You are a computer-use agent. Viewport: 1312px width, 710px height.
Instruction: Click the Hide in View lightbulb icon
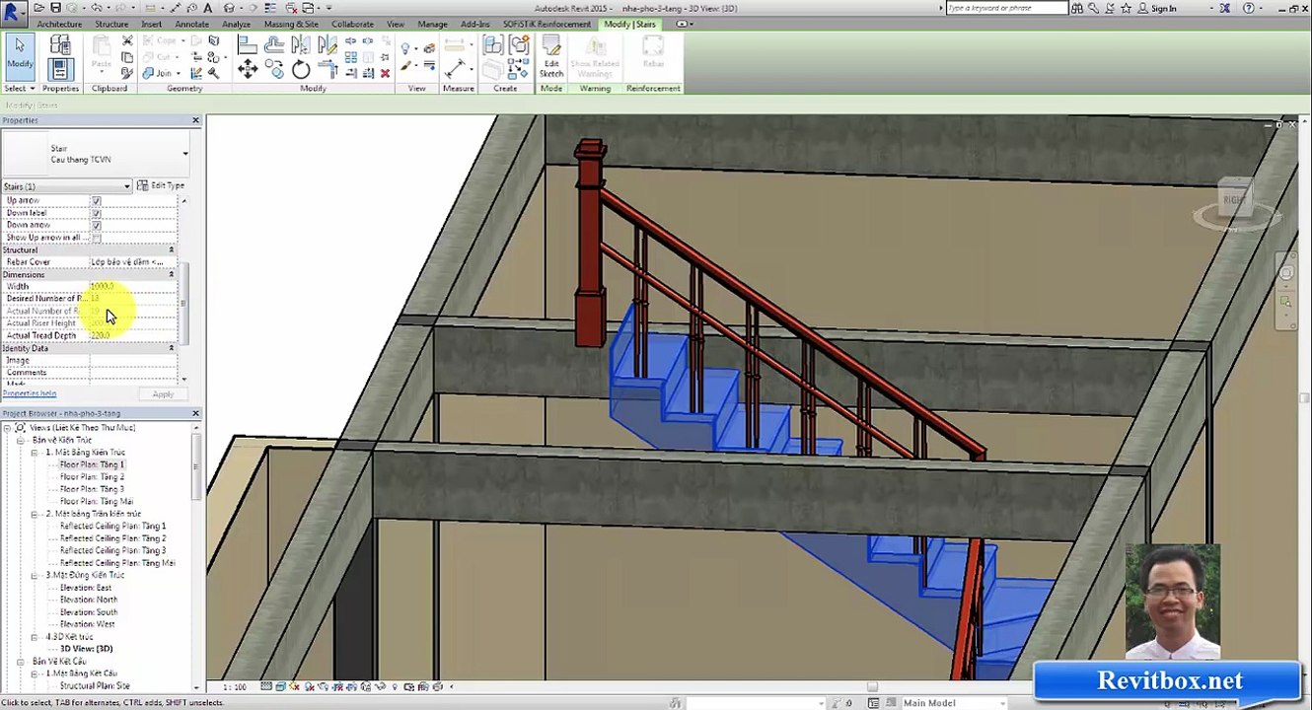click(405, 47)
